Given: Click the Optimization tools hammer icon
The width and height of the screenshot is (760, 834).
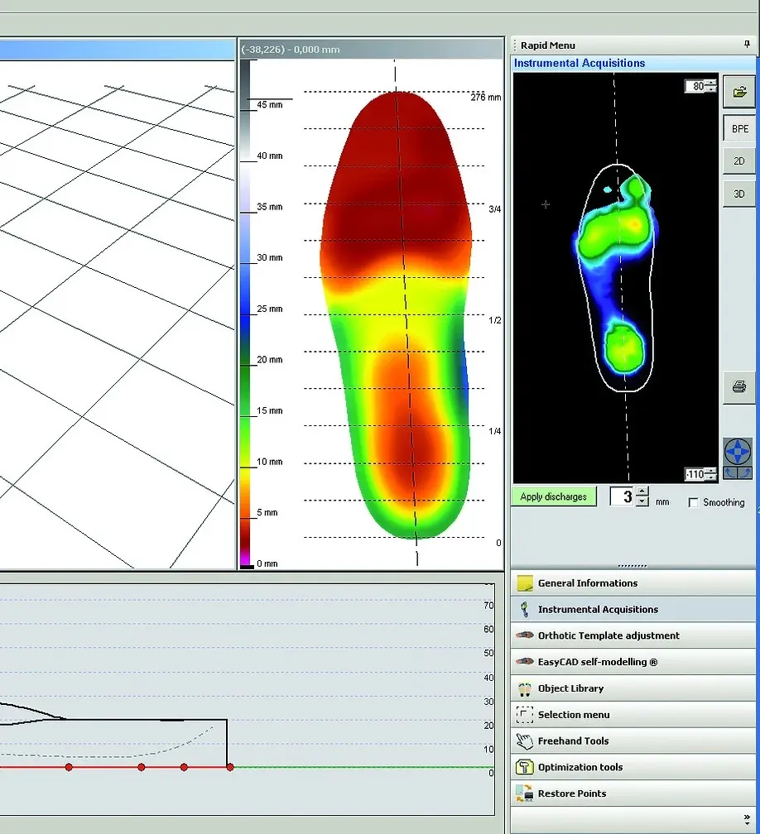Looking at the screenshot, I should click(x=525, y=767).
